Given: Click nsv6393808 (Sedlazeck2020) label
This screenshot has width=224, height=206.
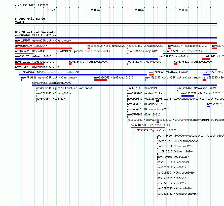Looking at the screenshot, I should click(169, 72).
